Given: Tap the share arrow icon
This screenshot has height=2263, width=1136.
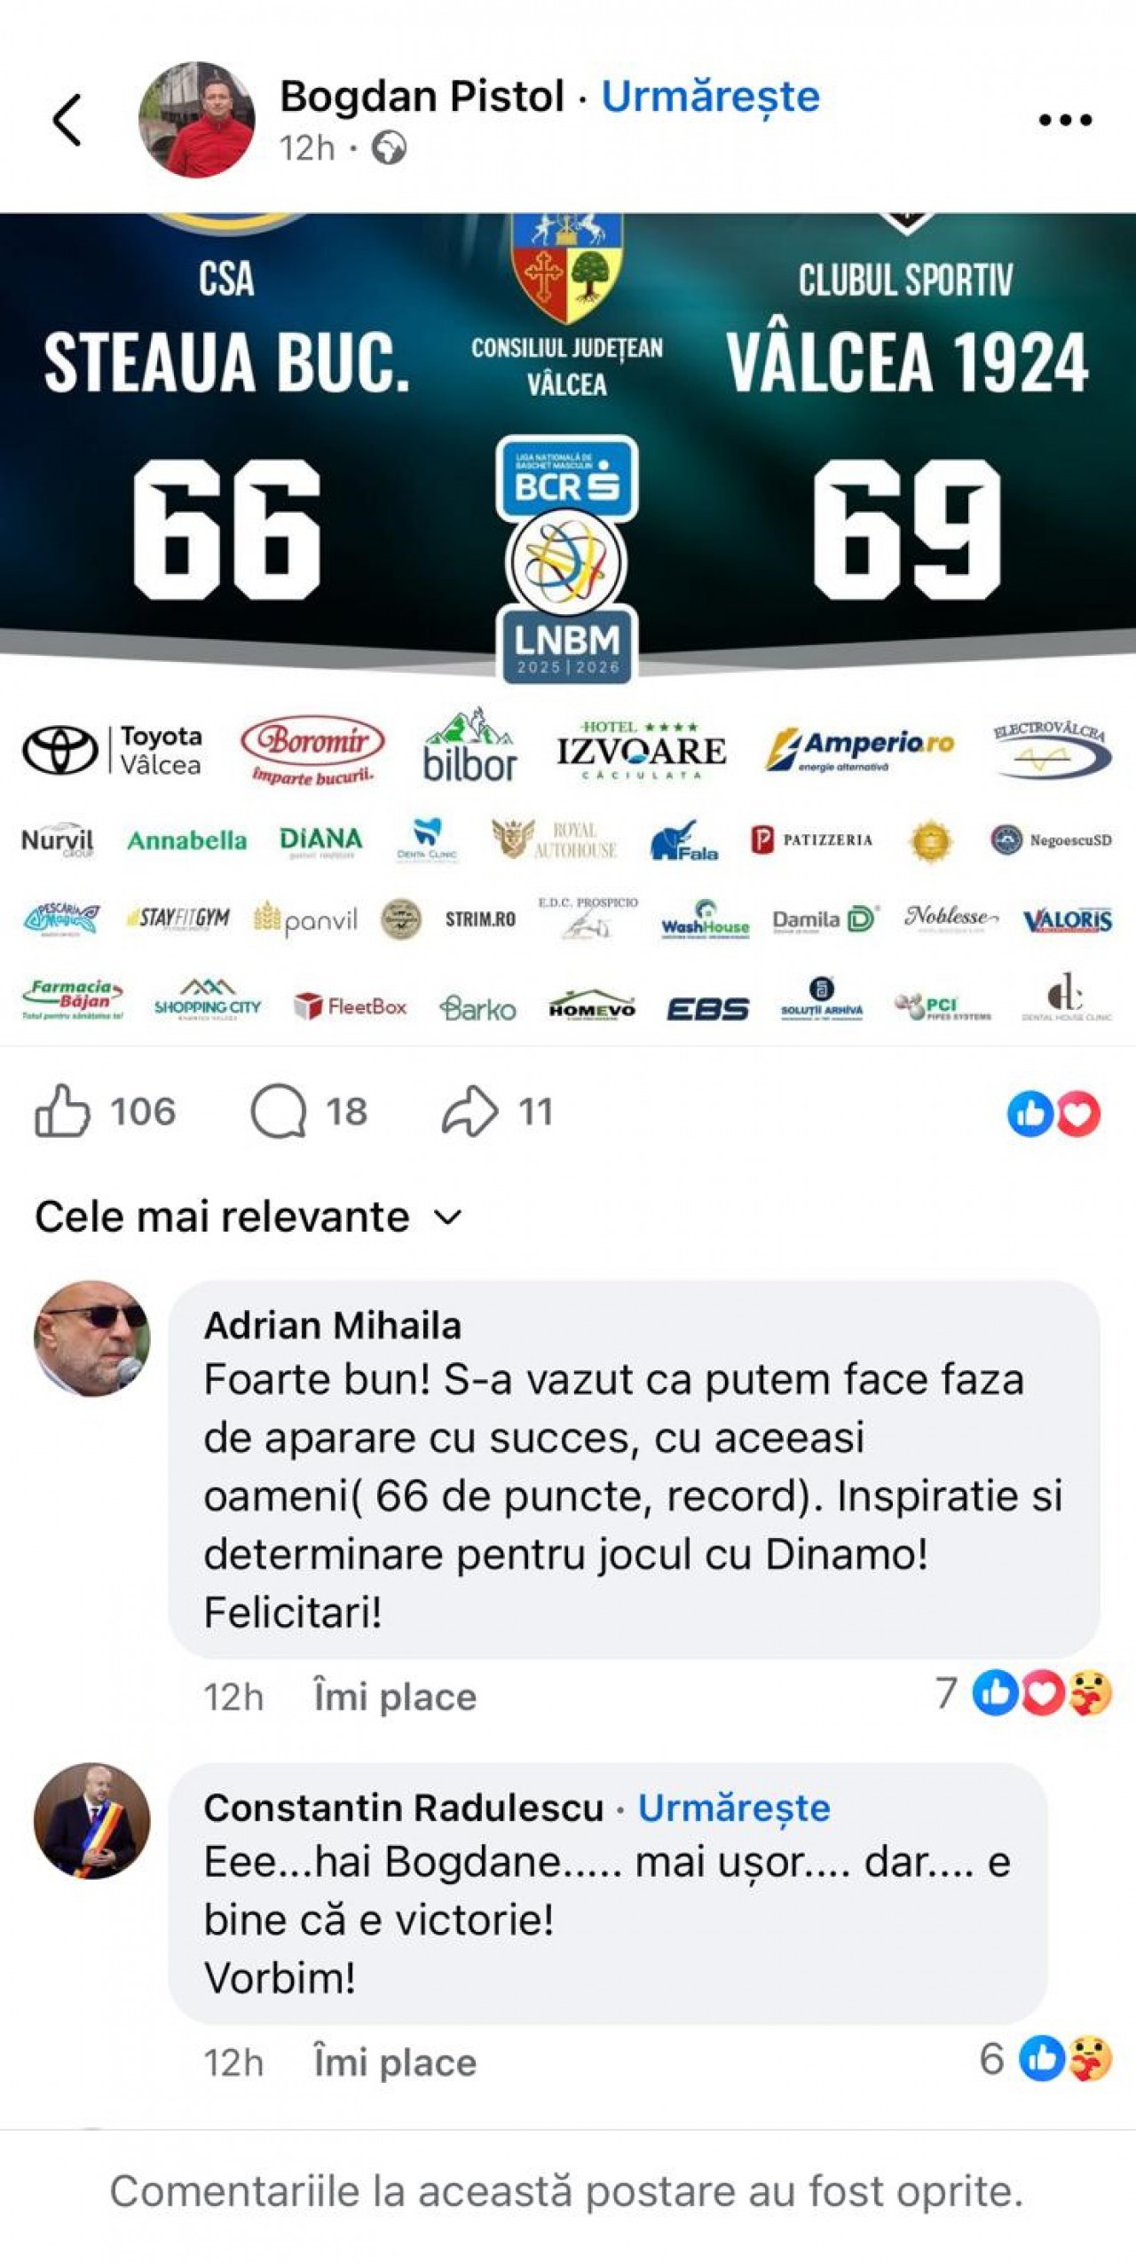Looking at the screenshot, I should (x=469, y=1109).
